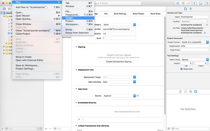Click Add Files to "AutoImporter"... menu item
Image resolution: width=210 pixels, height=131 pixels.
pos(37,7)
